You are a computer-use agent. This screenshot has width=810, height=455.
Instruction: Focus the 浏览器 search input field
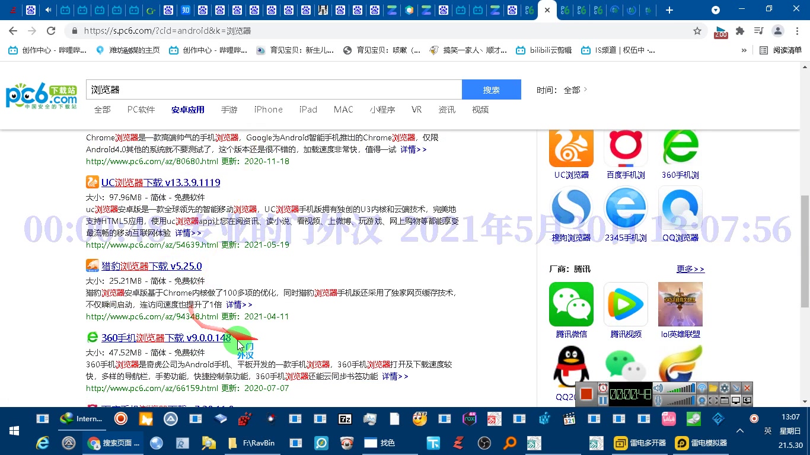coord(274,89)
